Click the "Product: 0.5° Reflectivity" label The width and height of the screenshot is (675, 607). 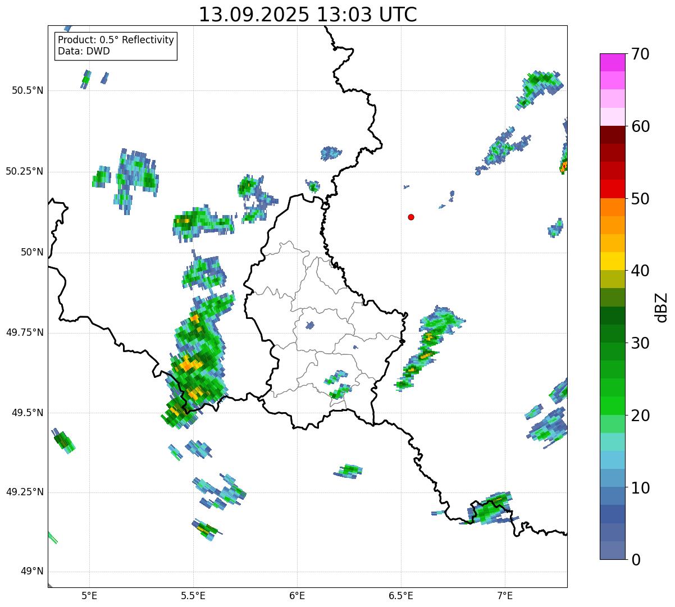(116, 40)
